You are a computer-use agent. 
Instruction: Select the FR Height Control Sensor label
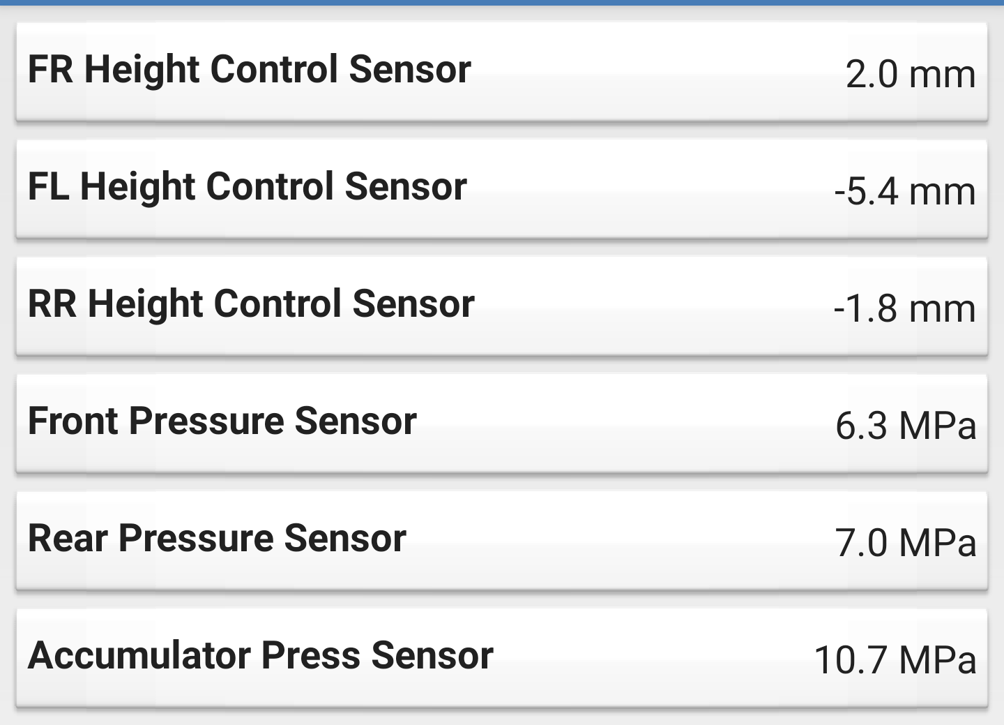250,70
